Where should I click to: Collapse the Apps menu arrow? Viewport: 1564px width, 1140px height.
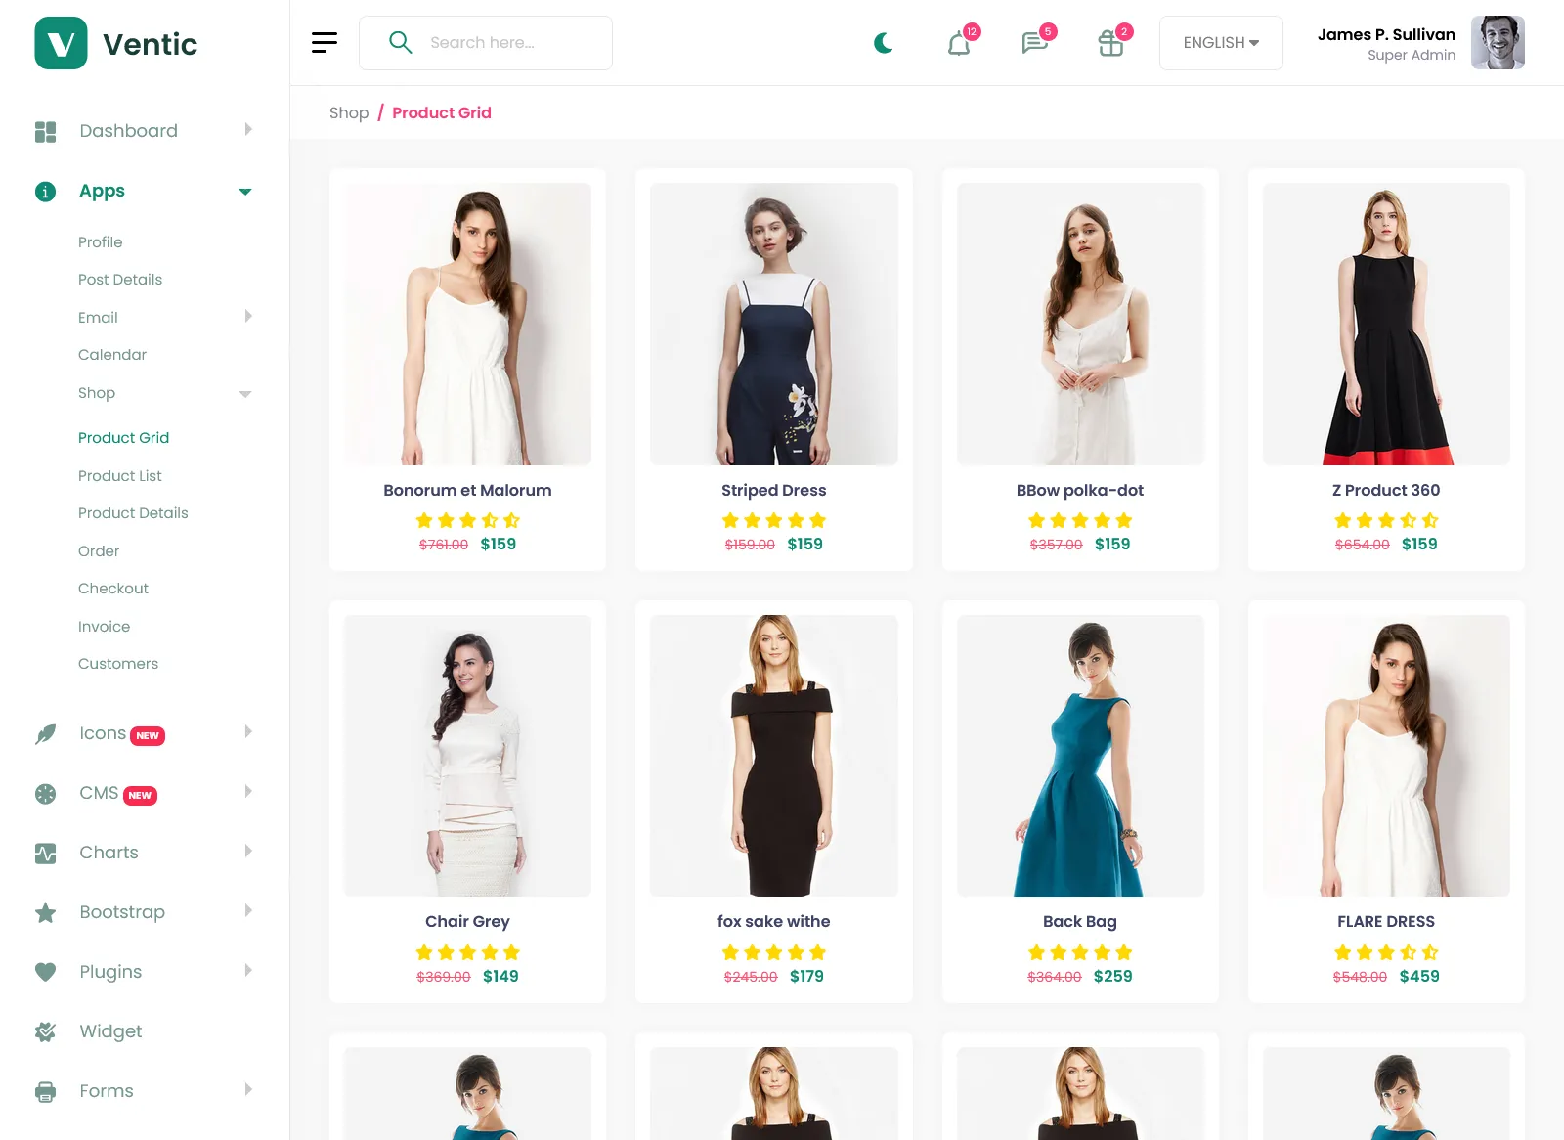pyautogui.click(x=245, y=192)
